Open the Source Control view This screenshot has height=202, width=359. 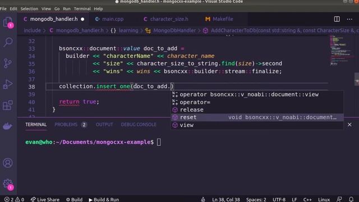click(x=8, y=63)
